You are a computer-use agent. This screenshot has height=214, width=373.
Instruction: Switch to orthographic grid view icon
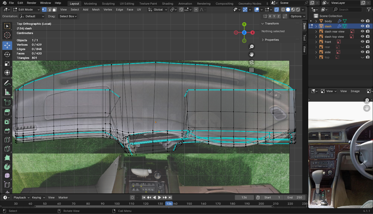(251, 70)
